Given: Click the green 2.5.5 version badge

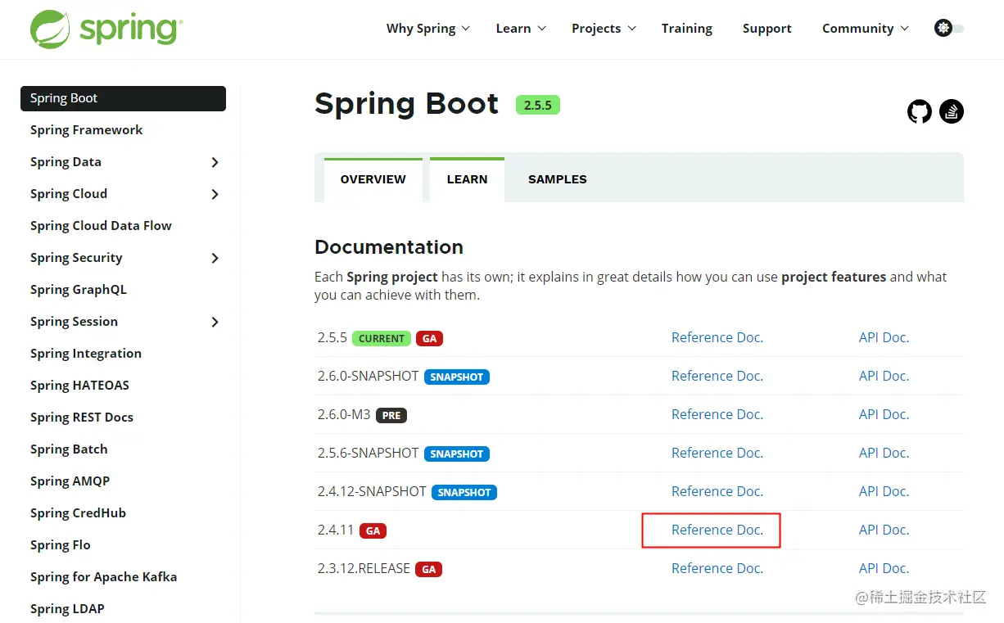Looking at the screenshot, I should click(537, 105).
